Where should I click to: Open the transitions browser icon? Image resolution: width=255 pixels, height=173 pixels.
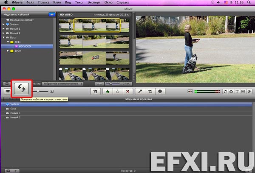(x=243, y=92)
